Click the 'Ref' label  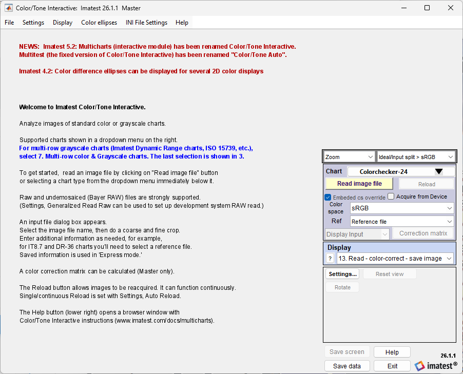point(336,221)
